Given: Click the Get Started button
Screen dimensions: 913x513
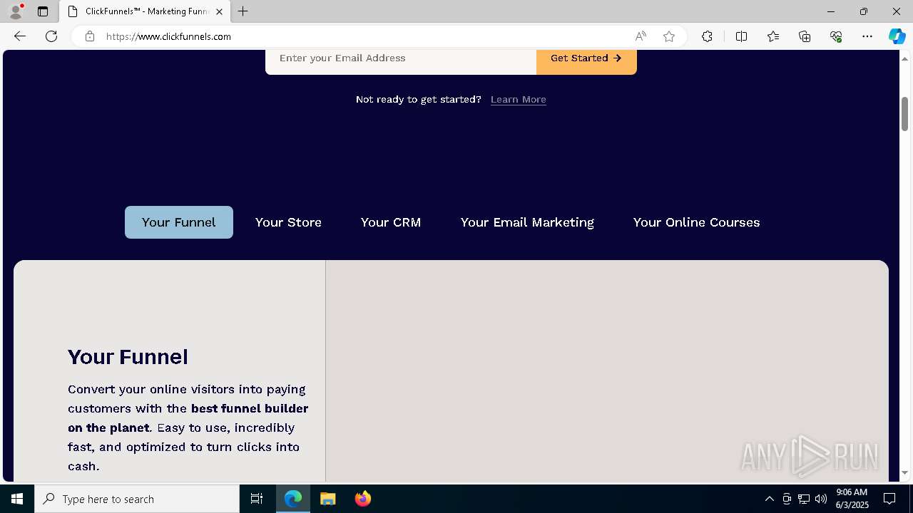Looking at the screenshot, I should pyautogui.click(x=586, y=58).
